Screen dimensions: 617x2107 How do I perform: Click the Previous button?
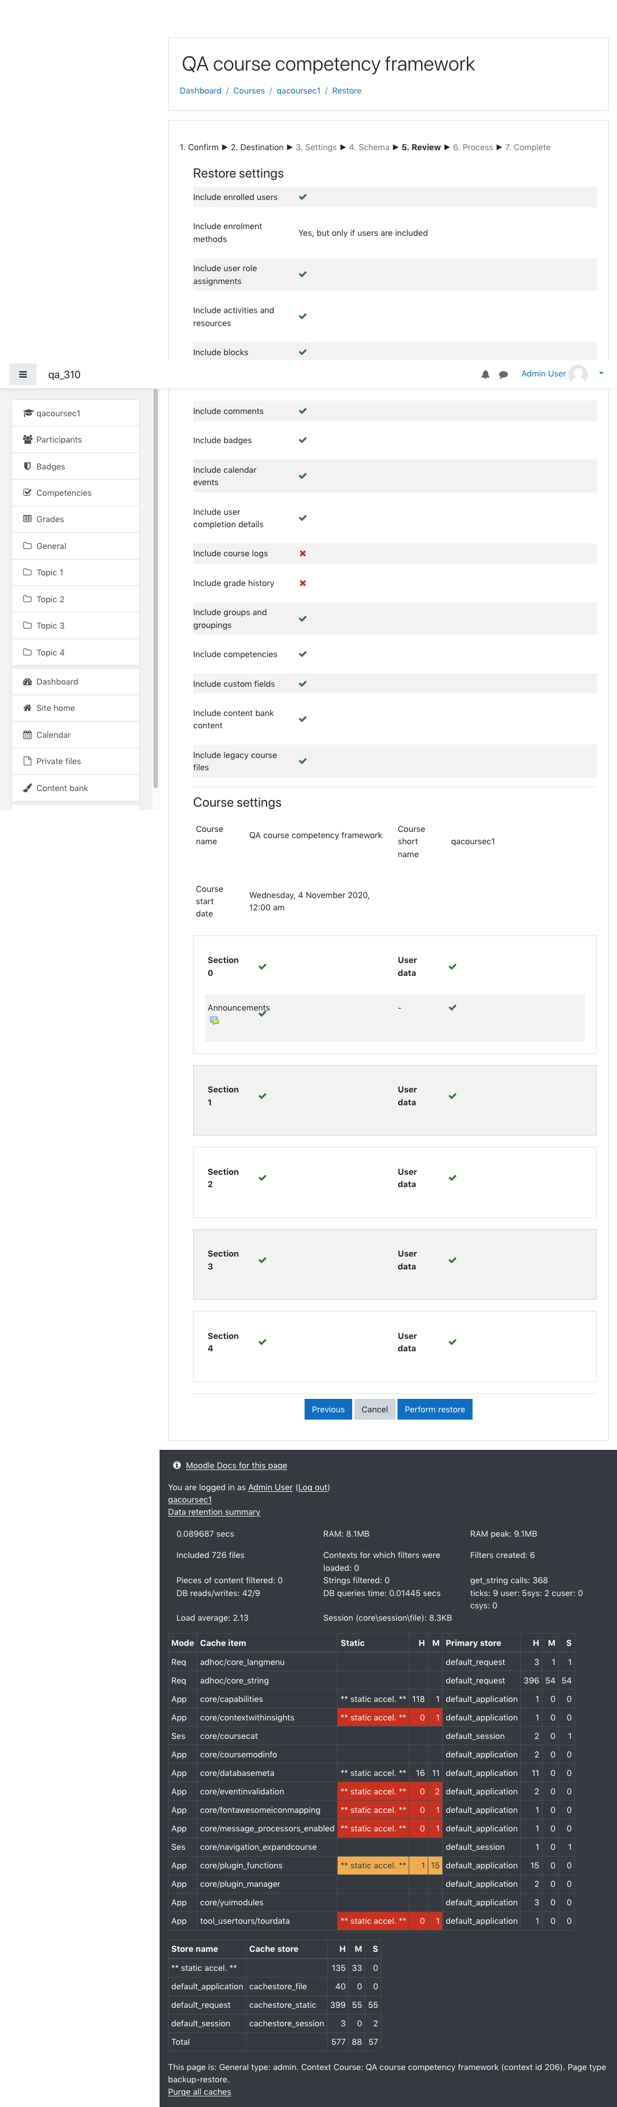tap(328, 1410)
